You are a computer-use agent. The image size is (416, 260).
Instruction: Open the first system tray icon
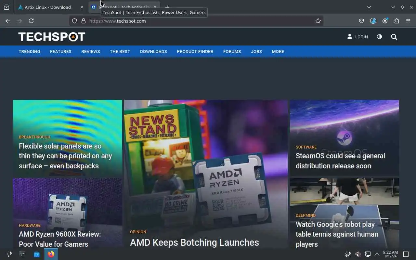click(x=348, y=254)
